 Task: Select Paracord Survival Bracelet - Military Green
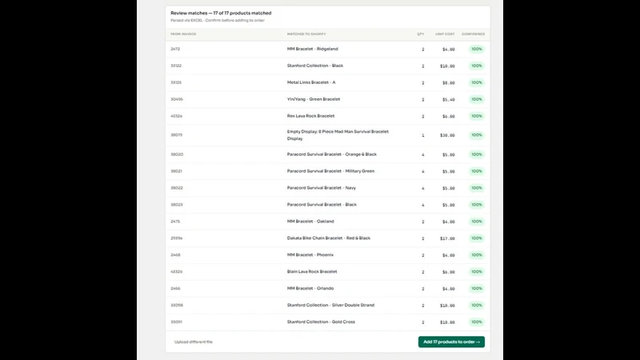[x=330, y=171]
